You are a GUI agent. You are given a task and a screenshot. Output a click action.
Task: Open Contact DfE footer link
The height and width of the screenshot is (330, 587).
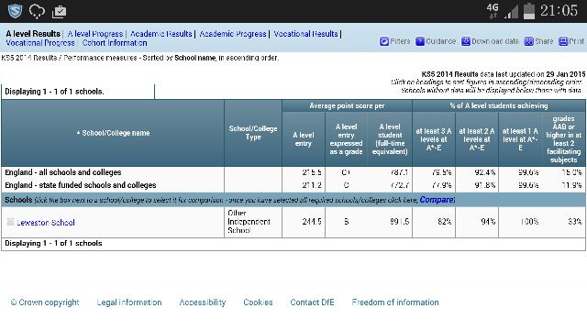tap(312, 302)
